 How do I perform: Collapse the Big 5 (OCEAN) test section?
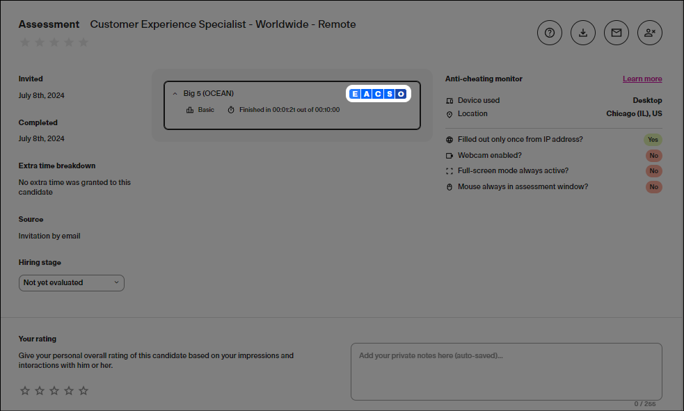point(175,94)
